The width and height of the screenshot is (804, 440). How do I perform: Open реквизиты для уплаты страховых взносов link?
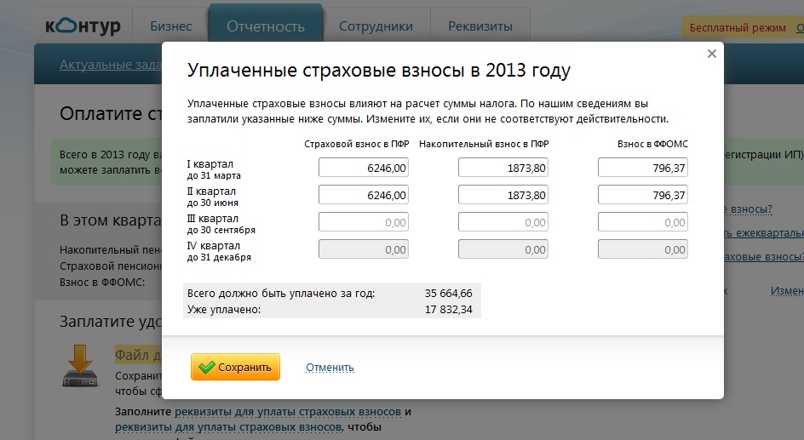click(294, 412)
